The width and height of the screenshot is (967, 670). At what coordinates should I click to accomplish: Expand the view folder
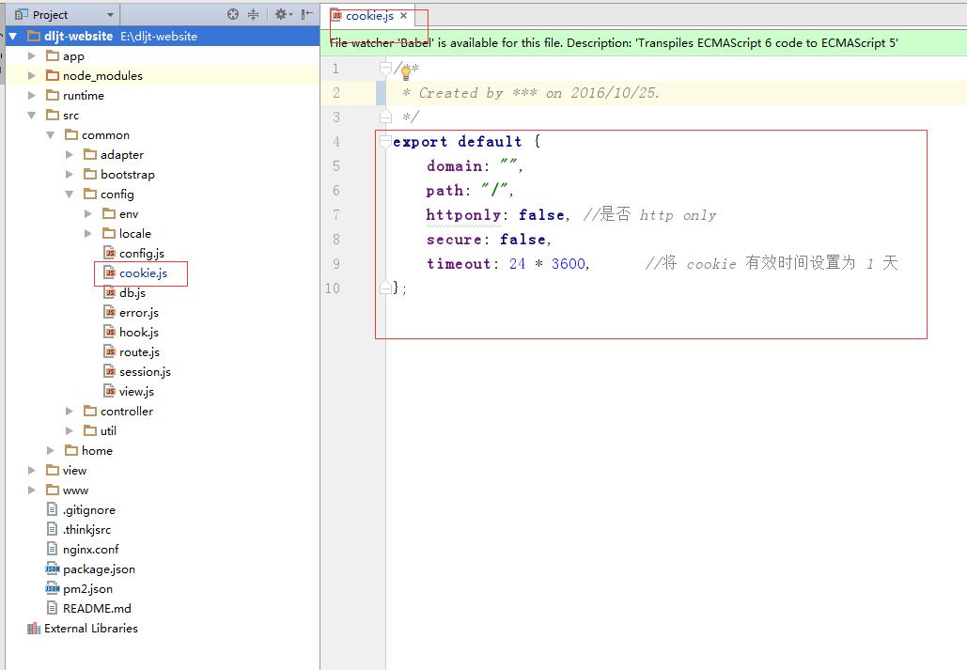point(31,471)
